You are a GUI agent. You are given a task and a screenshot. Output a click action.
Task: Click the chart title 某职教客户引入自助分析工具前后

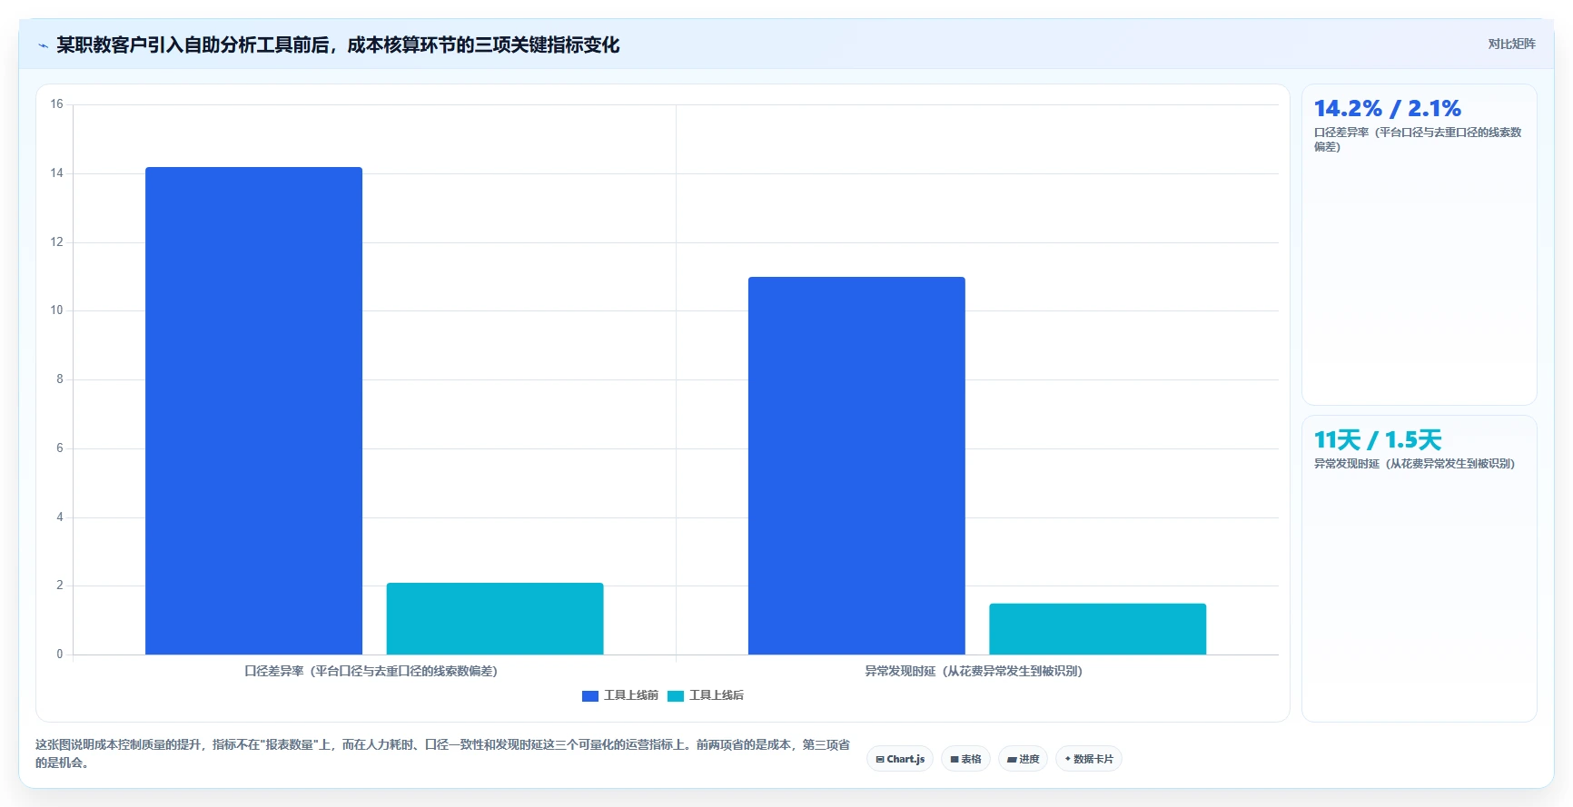coord(338,45)
